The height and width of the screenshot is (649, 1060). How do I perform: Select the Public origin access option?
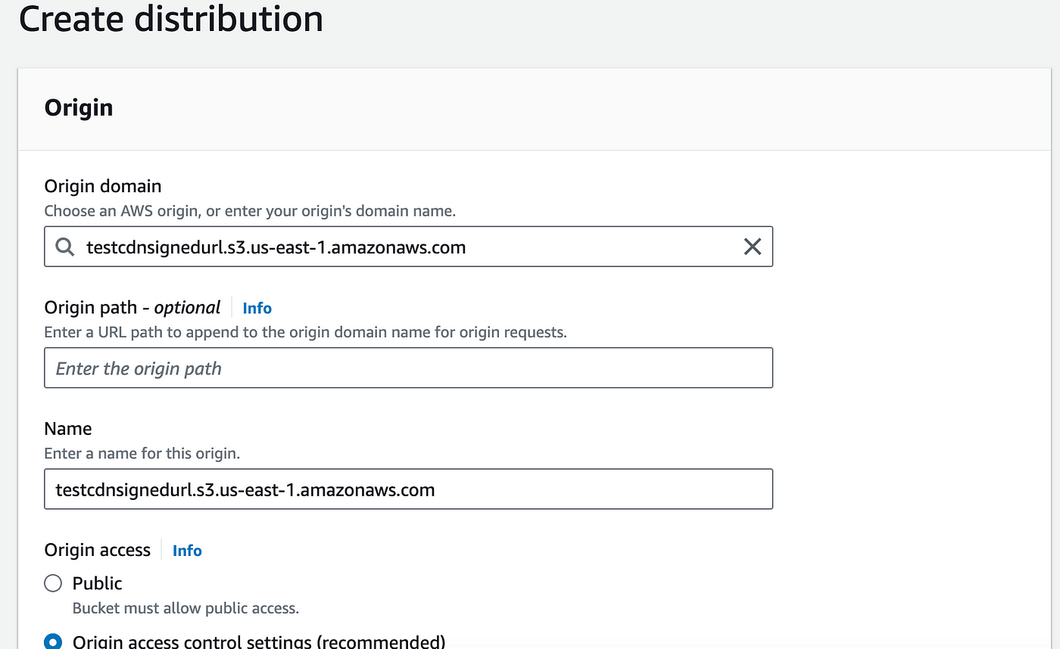pyautogui.click(x=52, y=583)
